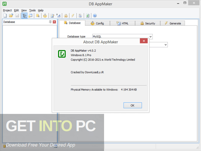This screenshot has height=151, width=201.
Task: Switch to the Security tab
Action: 148,23
